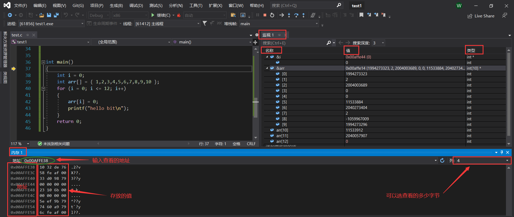Screen dimensions: 514x217
Task: Click the Live Share button
Action: pyautogui.click(x=481, y=16)
